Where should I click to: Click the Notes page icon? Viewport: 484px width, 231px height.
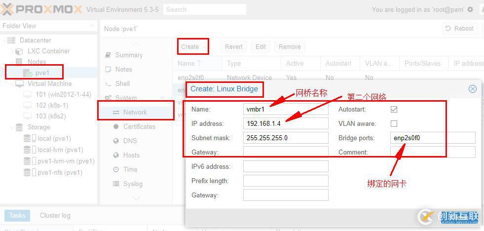tap(108, 70)
